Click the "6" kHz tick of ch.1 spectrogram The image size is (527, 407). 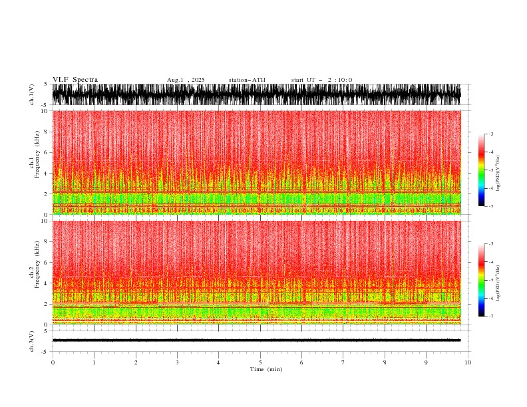47,152
